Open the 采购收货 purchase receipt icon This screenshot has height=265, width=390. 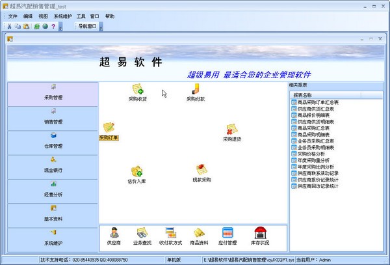137,89
